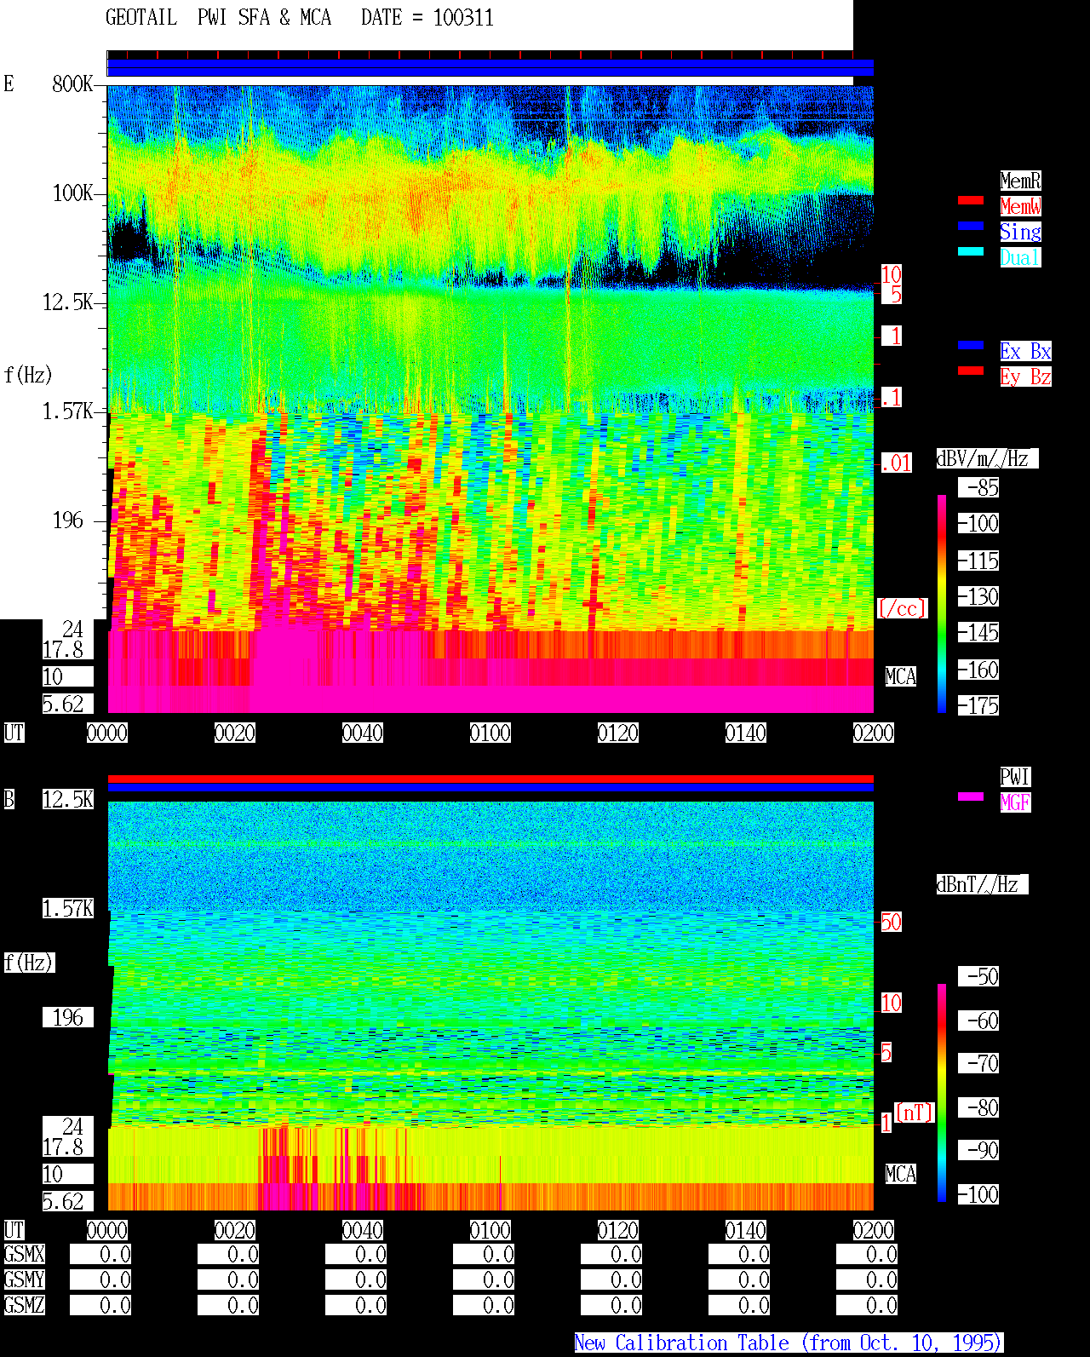Click the GSMX row label

tap(25, 1254)
